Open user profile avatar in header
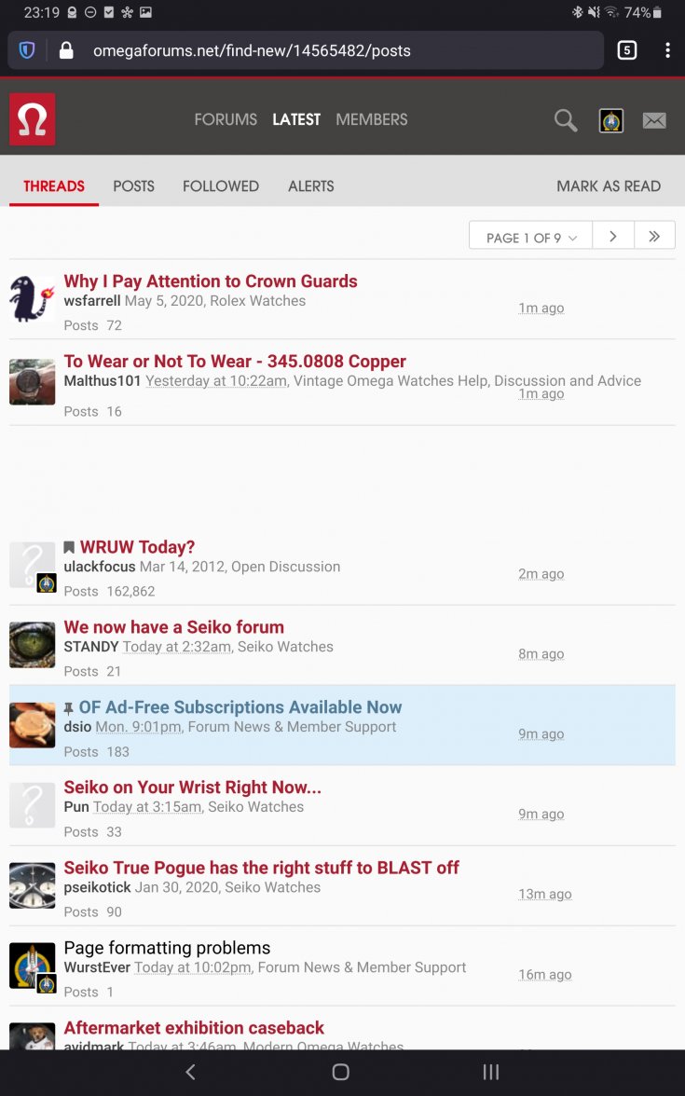This screenshot has width=685, height=1096. 611,120
